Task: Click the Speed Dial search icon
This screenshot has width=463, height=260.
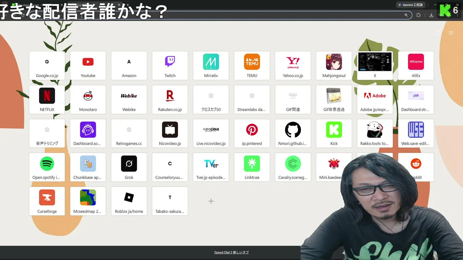Action: [438, 33]
